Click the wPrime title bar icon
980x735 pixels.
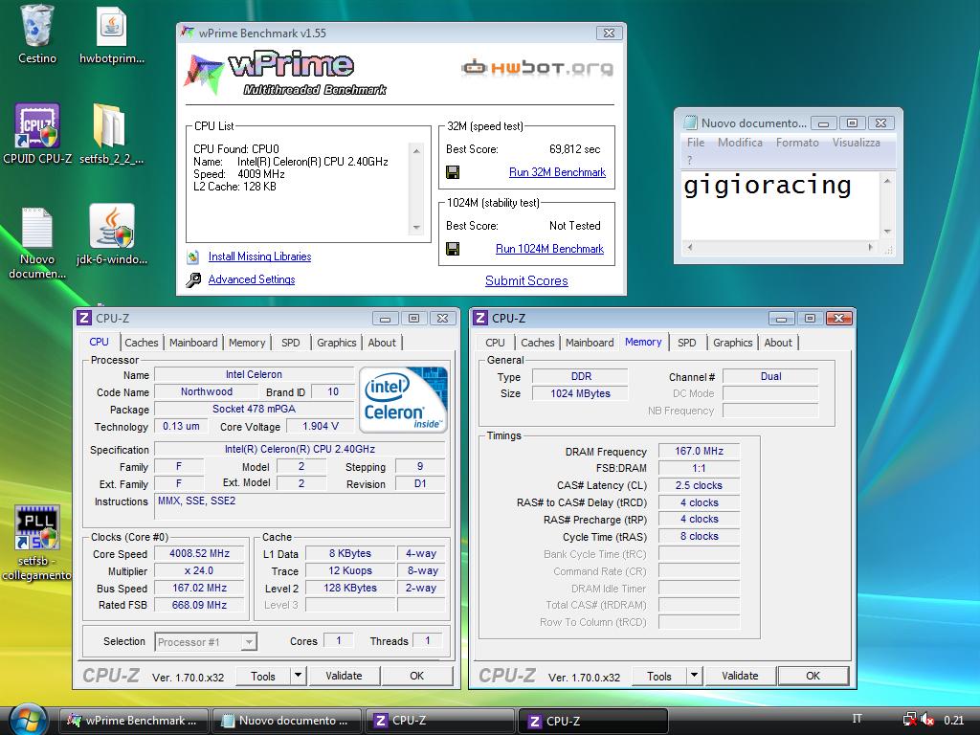click(x=187, y=33)
